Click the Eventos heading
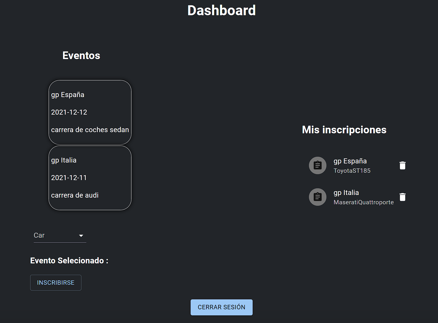The image size is (438, 323). pos(81,56)
